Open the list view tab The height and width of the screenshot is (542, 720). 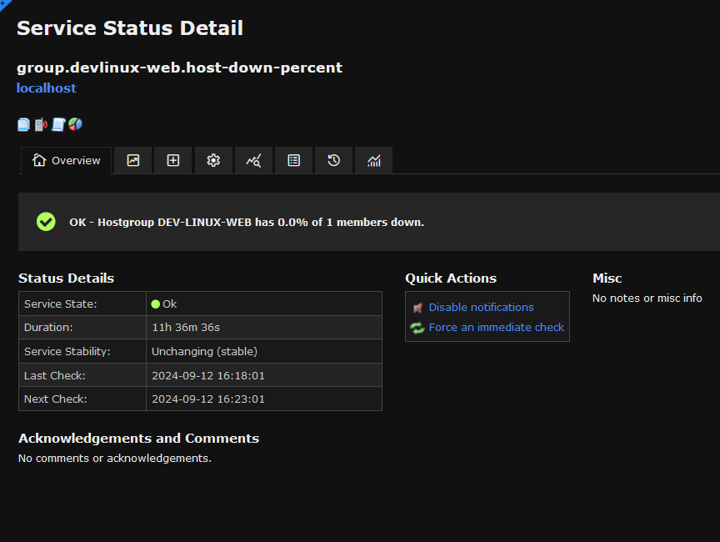pos(294,160)
